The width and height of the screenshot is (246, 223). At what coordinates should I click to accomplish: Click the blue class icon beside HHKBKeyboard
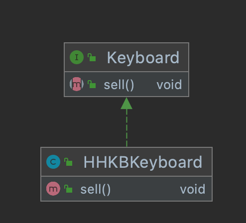tap(53, 162)
